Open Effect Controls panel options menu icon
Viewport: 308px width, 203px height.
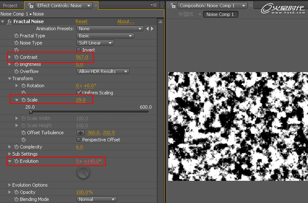[154, 5]
